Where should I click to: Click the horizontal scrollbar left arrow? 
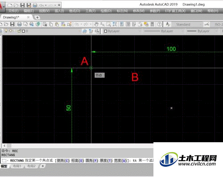tap(4, 146)
